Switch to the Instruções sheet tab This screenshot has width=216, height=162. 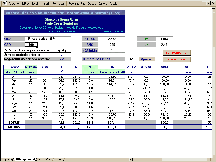pos(45,160)
